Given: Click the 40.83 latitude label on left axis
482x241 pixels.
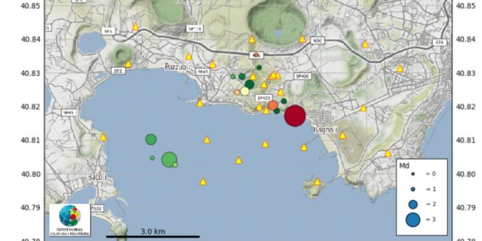Looking at the screenshot, I should click(x=30, y=73).
